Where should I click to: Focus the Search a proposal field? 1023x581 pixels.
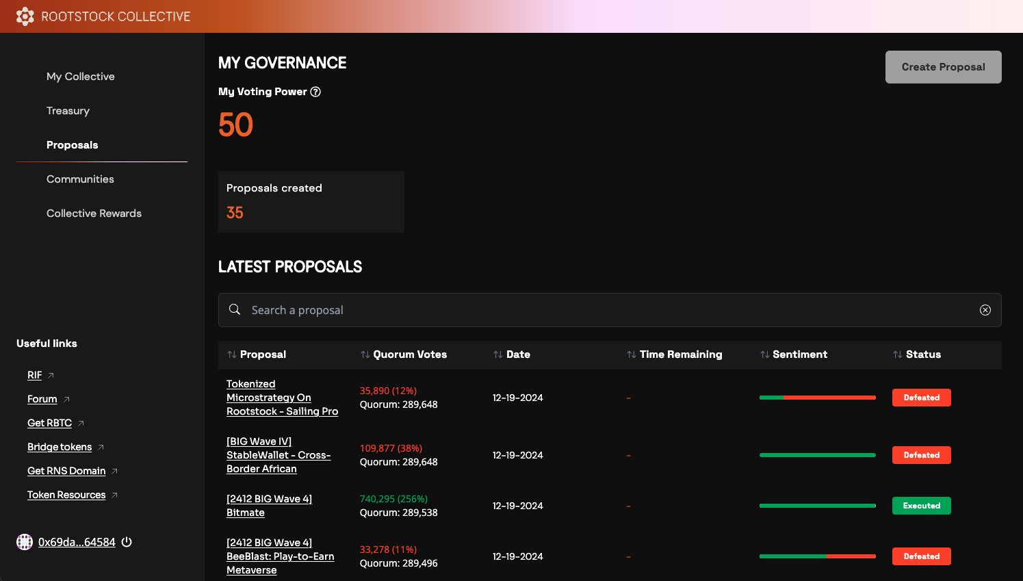(x=610, y=310)
